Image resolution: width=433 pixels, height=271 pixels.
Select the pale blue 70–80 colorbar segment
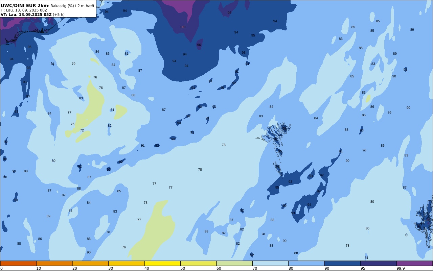click(x=270, y=263)
